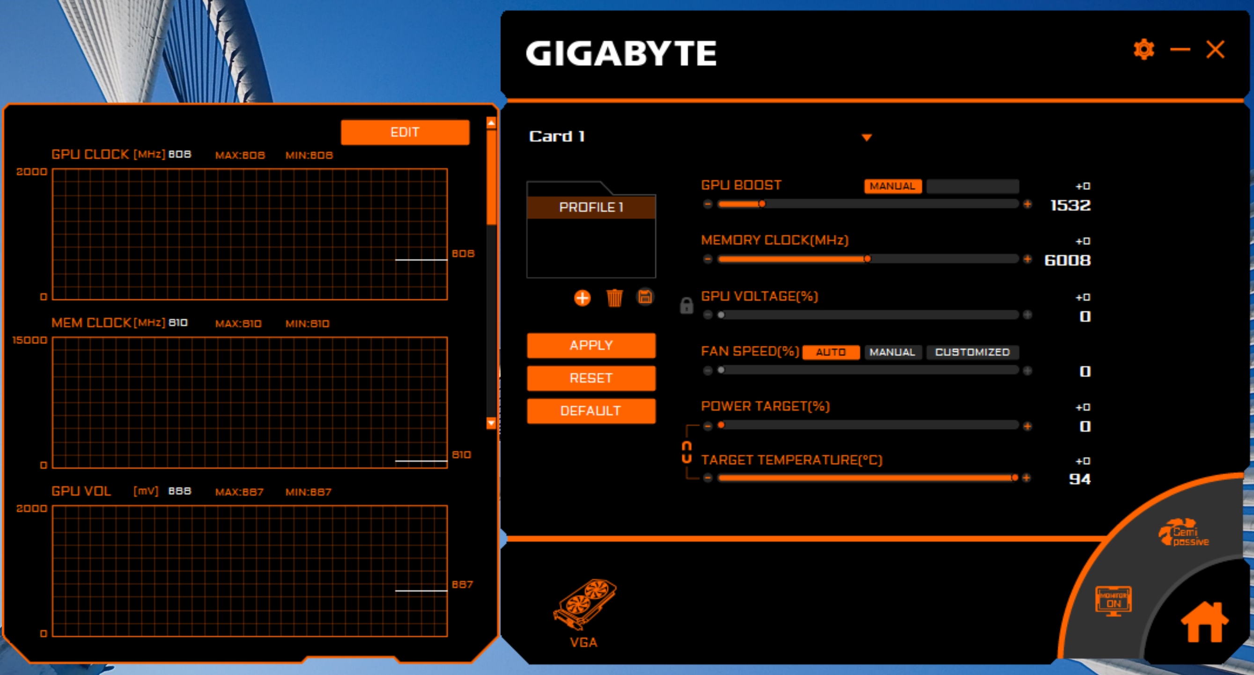1254x675 pixels.
Task: Click the Power Target slider handle
Action: pos(722,426)
